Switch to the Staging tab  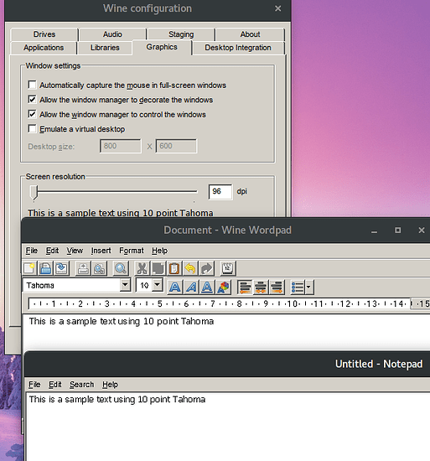point(181,34)
